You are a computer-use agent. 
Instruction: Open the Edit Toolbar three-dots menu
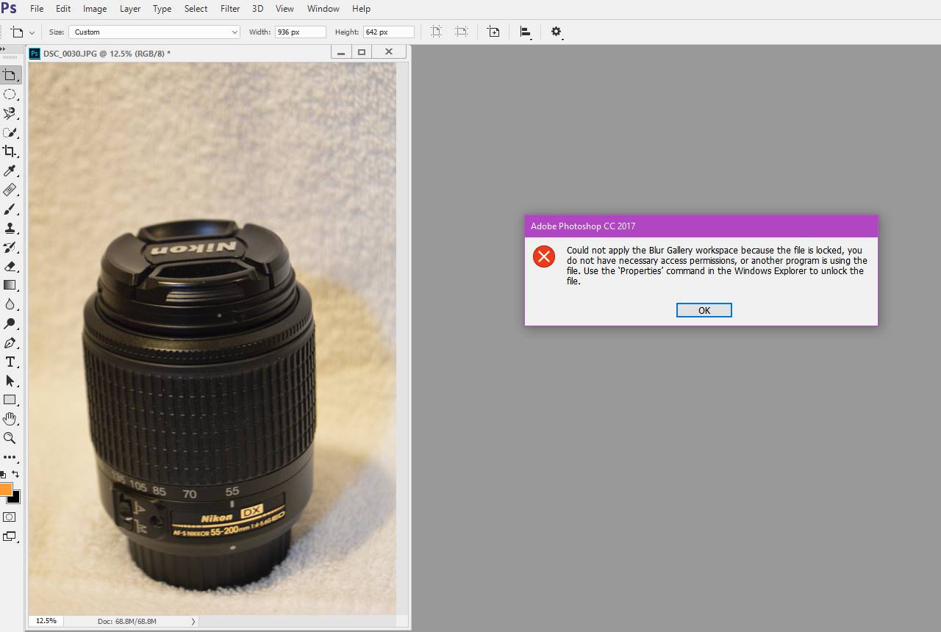pos(10,457)
